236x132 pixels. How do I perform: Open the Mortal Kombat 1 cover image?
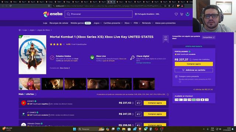click(32, 55)
